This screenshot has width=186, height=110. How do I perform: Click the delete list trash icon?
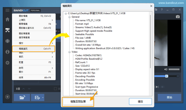coord(18,89)
